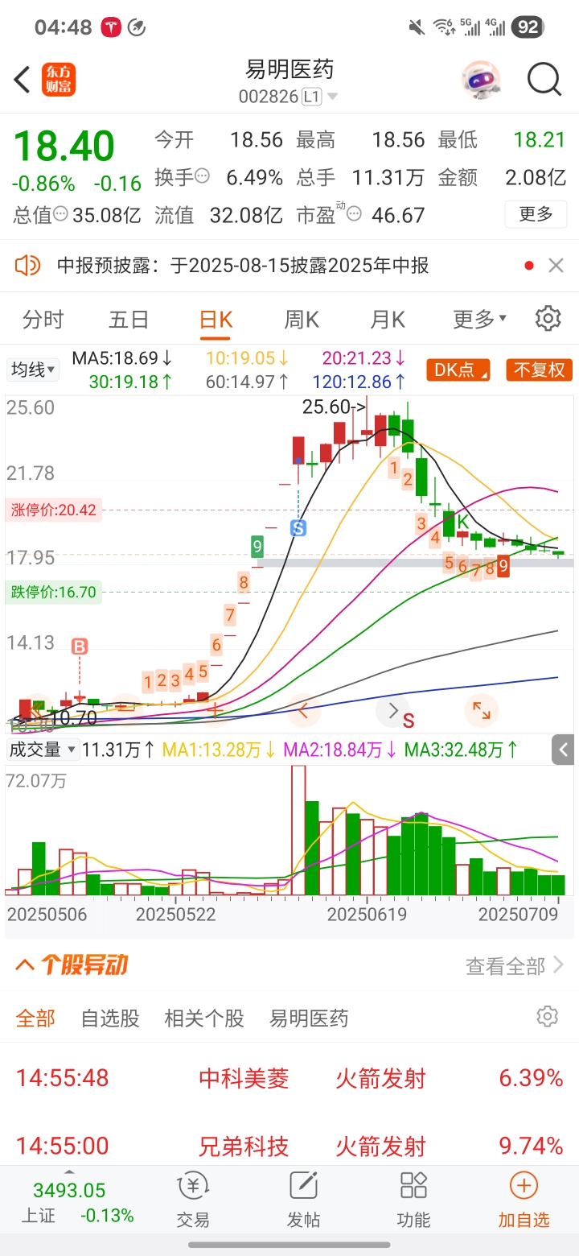Screen dimensions: 579x1256
Task: Switch to the 分时 tab
Action: click(x=43, y=320)
